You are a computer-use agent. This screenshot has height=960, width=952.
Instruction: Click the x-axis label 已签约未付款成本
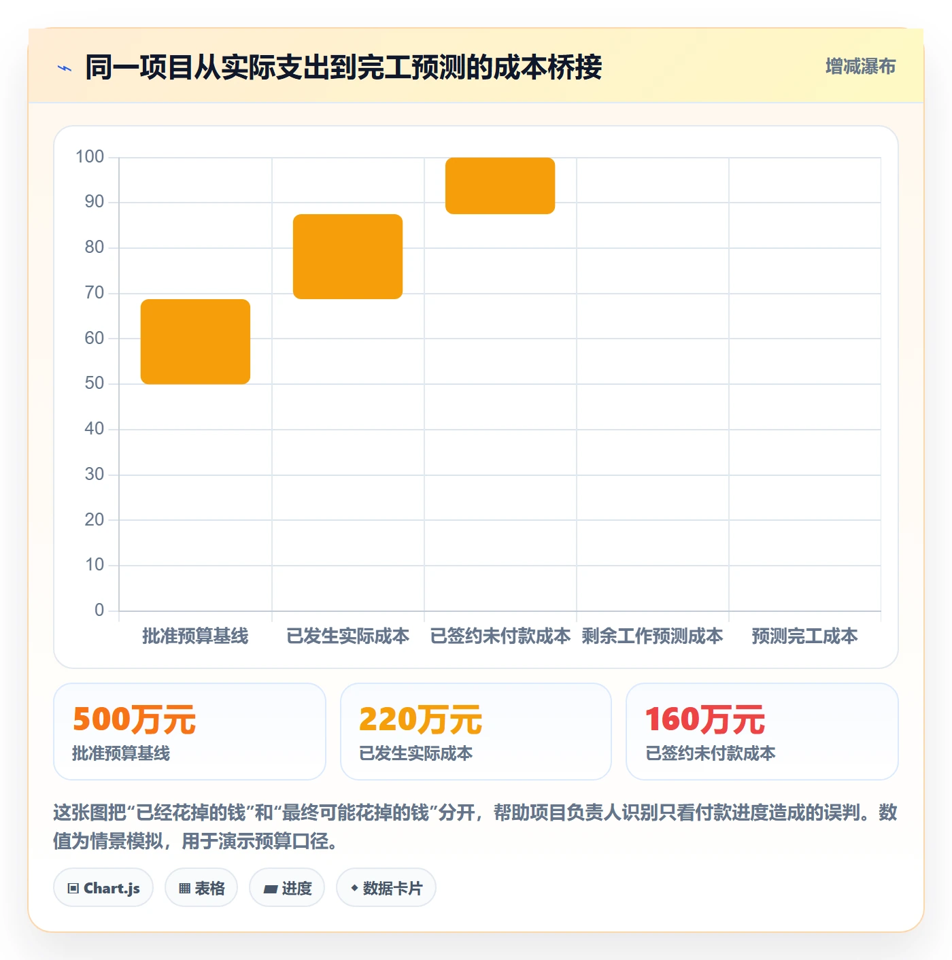pos(500,636)
